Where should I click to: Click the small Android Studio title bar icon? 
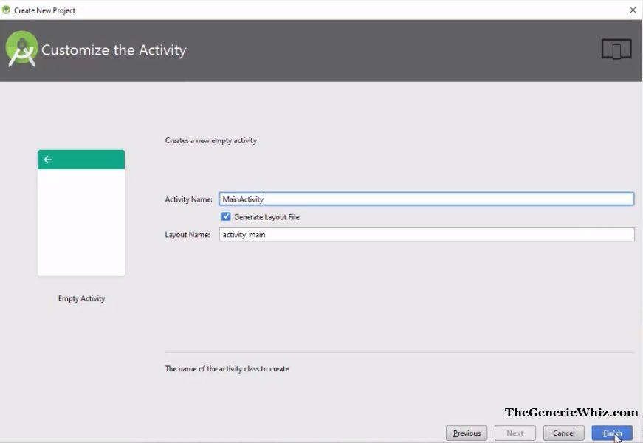(6, 10)
